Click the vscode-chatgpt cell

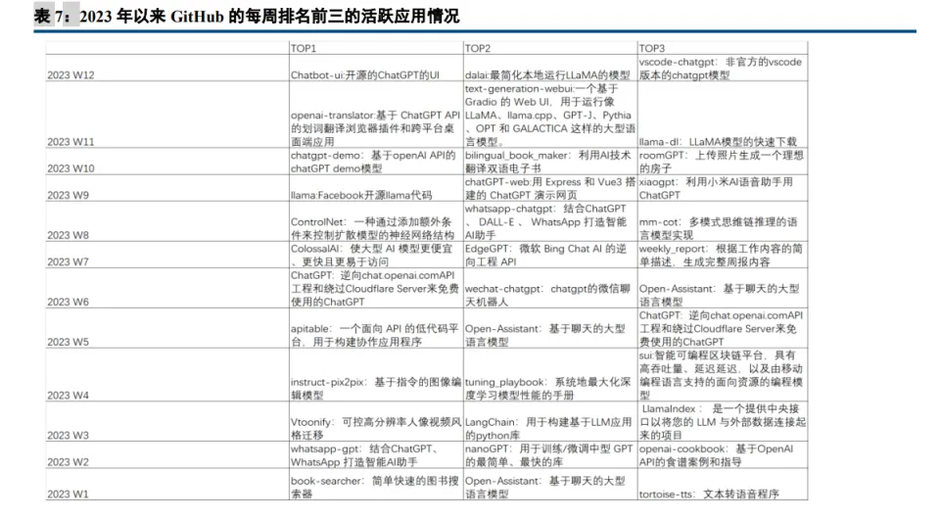[720, 68]
